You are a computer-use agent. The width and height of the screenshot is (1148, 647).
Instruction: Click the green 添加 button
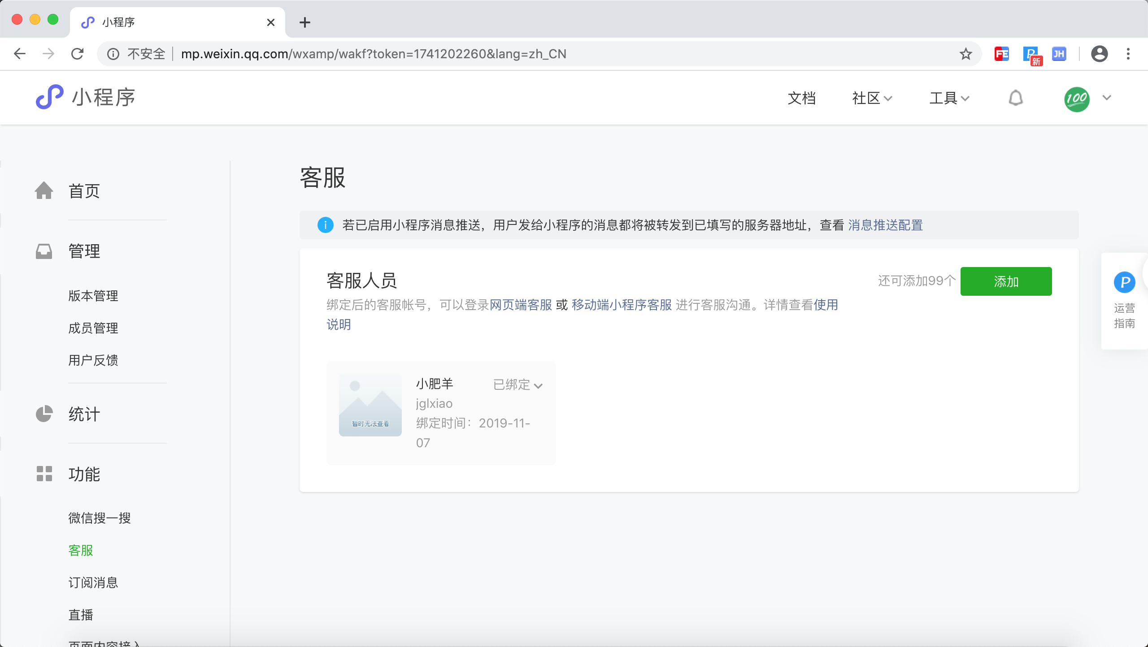click(1006, 281)
